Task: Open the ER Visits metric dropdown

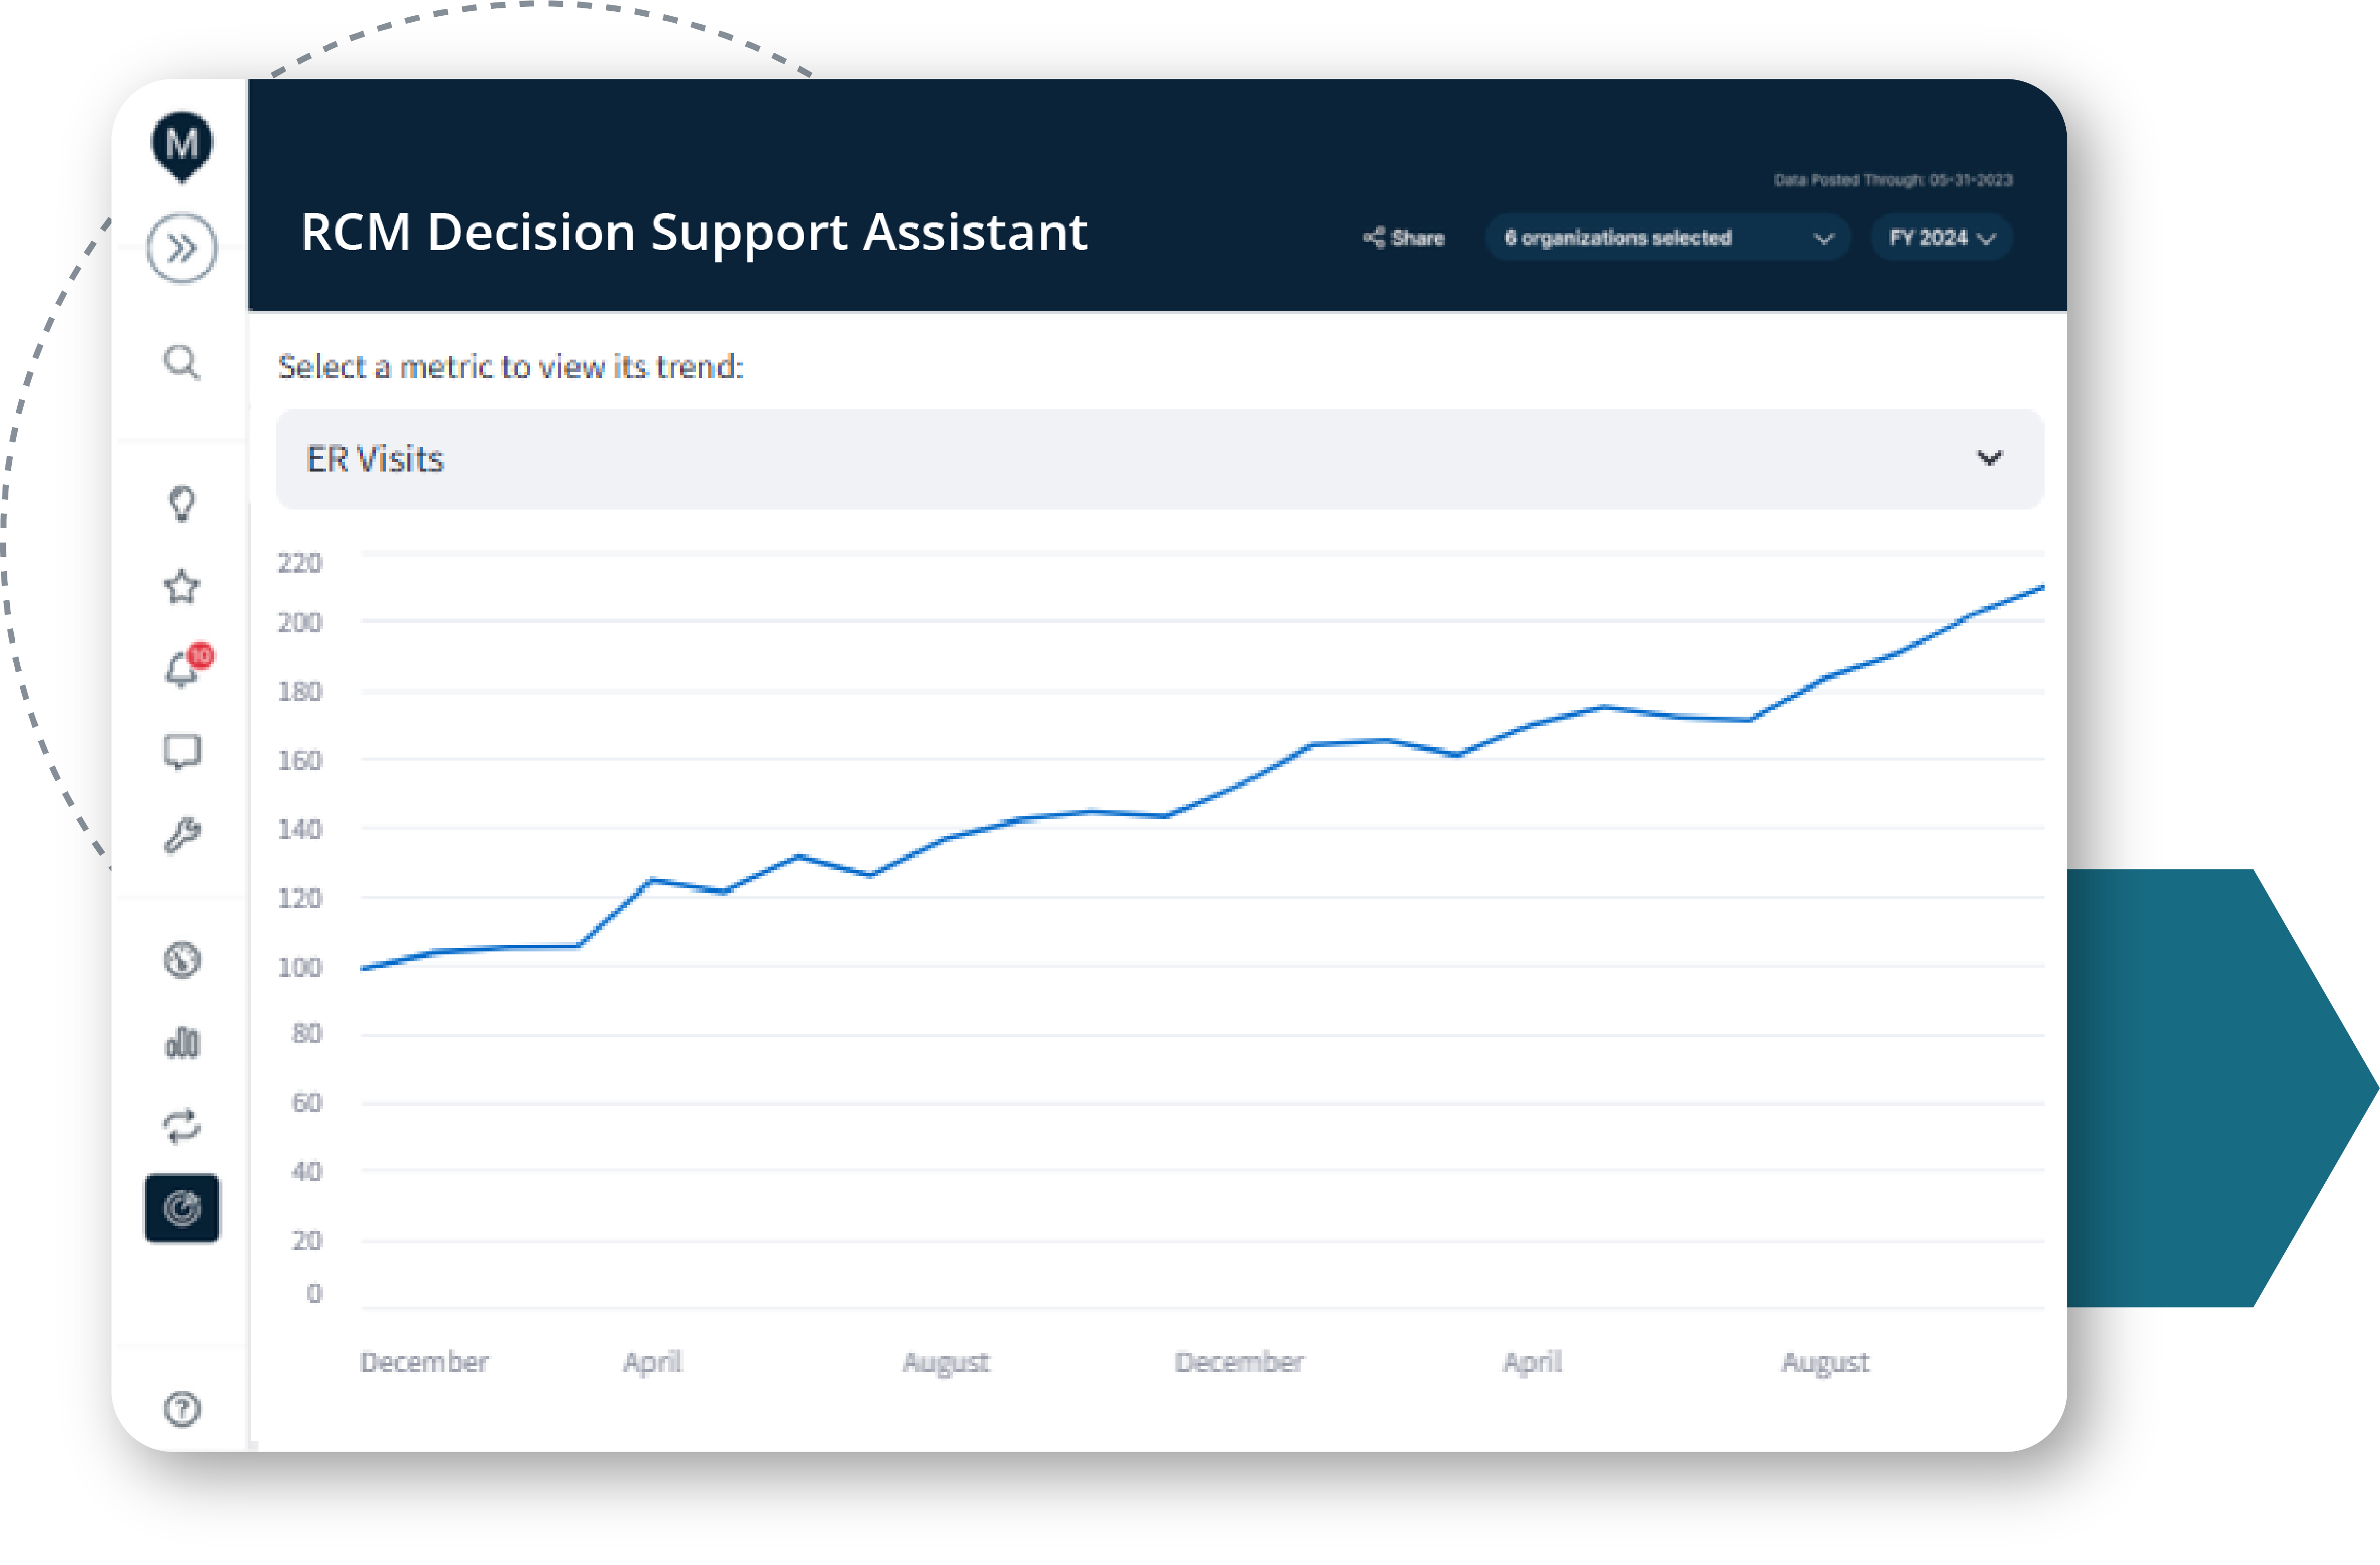Action: click(1159, 459)
